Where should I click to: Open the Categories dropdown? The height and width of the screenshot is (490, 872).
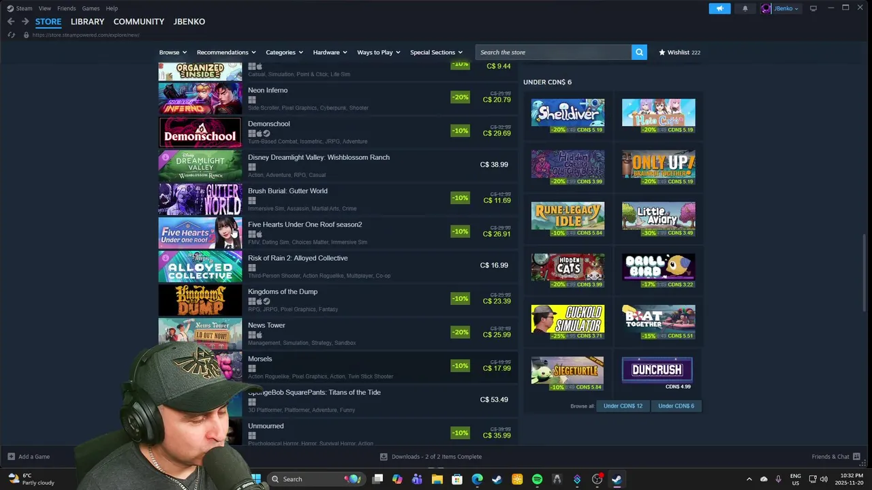284,52
